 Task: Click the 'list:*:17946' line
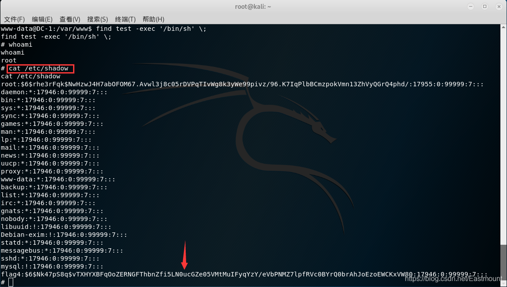tap(50, 195)
